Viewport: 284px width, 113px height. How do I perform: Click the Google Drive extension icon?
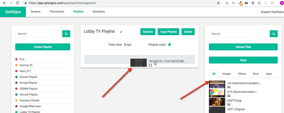(259, 3)
